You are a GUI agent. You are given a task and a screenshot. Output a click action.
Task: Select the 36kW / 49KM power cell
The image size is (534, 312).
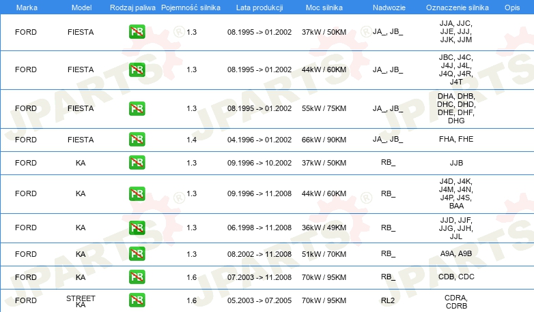pyautogui.click(x=324, y=228)
